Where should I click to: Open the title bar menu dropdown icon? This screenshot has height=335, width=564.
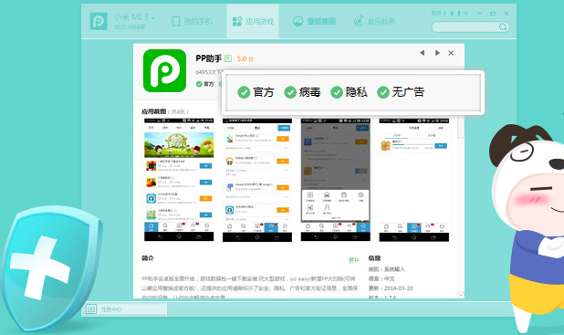(465, 14)
